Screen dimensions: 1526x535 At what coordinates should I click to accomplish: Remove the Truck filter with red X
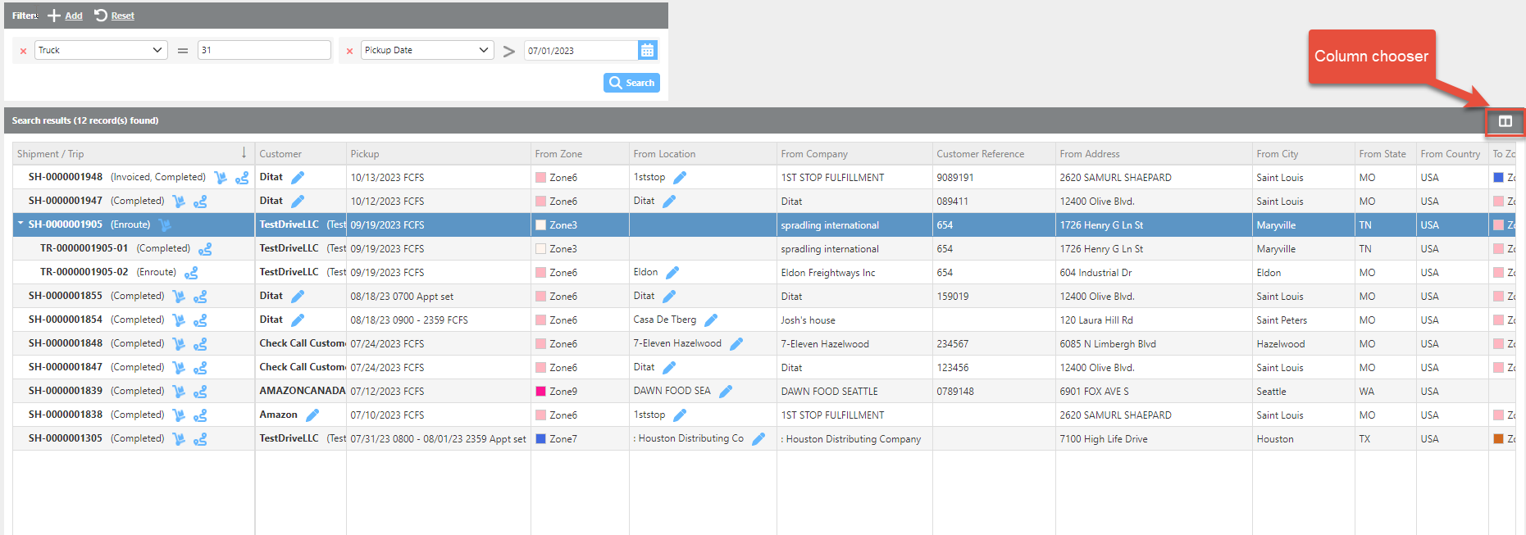pyautogui.click(x=23, y=51)
